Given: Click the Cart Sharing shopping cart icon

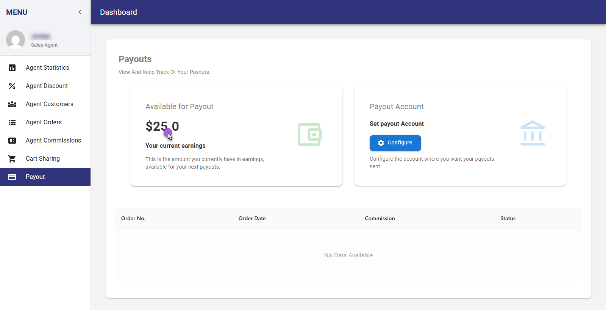Looking at the screenshot, I should pos(12,159).
